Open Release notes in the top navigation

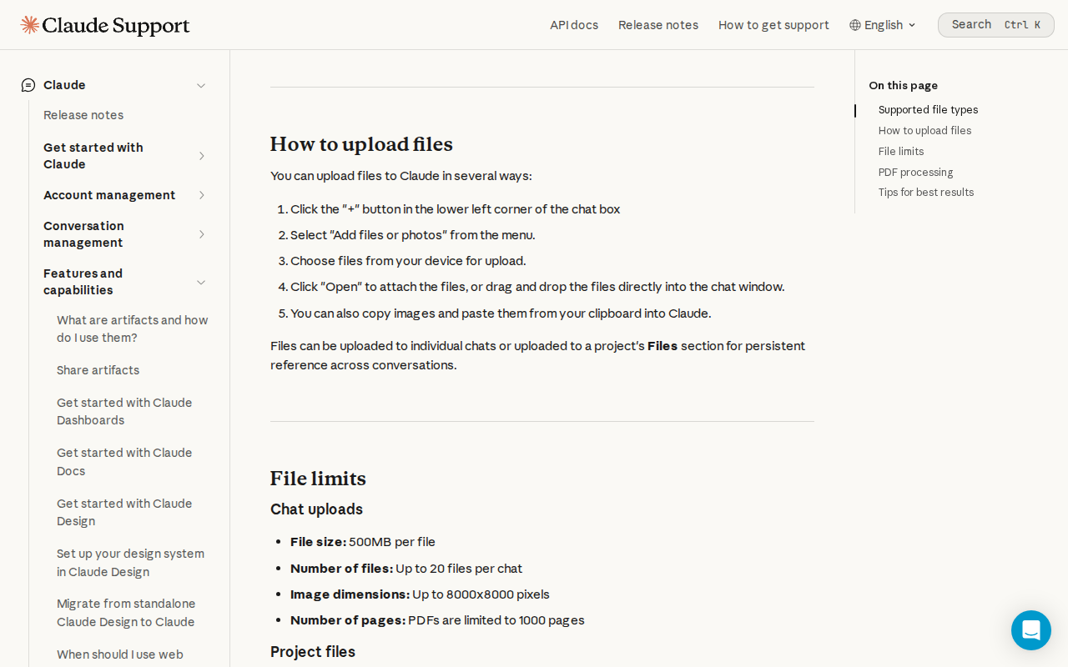658,25
